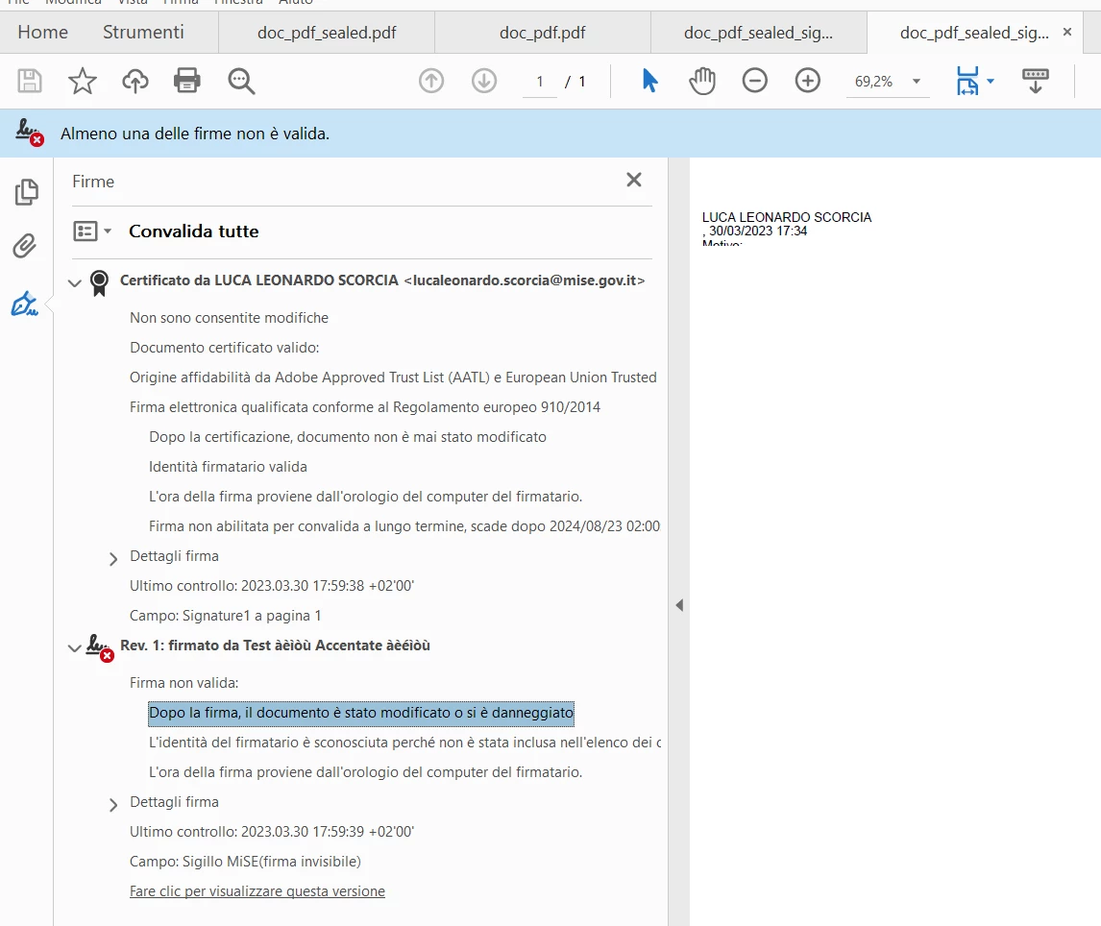Go to previous page arrow
The width and height of the screenshot is (1101, 926).
tap(431, 81)
